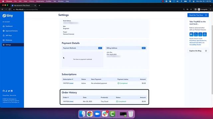This screenshot has width=213, height=119.
Task: Open the Twitter icon link in sidebar footer
Action: pos(9,91)
